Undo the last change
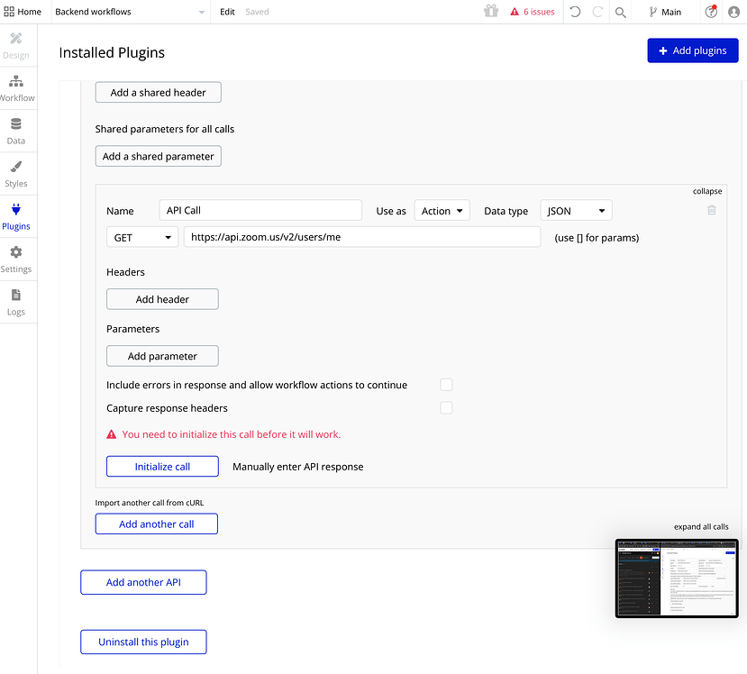This screenshot has width=747, height=674. pyautogui.click(x=577, y=12)
